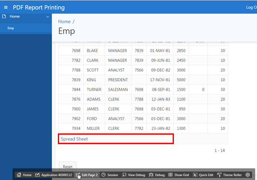Follow the Home breadcrumb link
257x180 pixels.
pyautogui.click(x=64, y=22)
